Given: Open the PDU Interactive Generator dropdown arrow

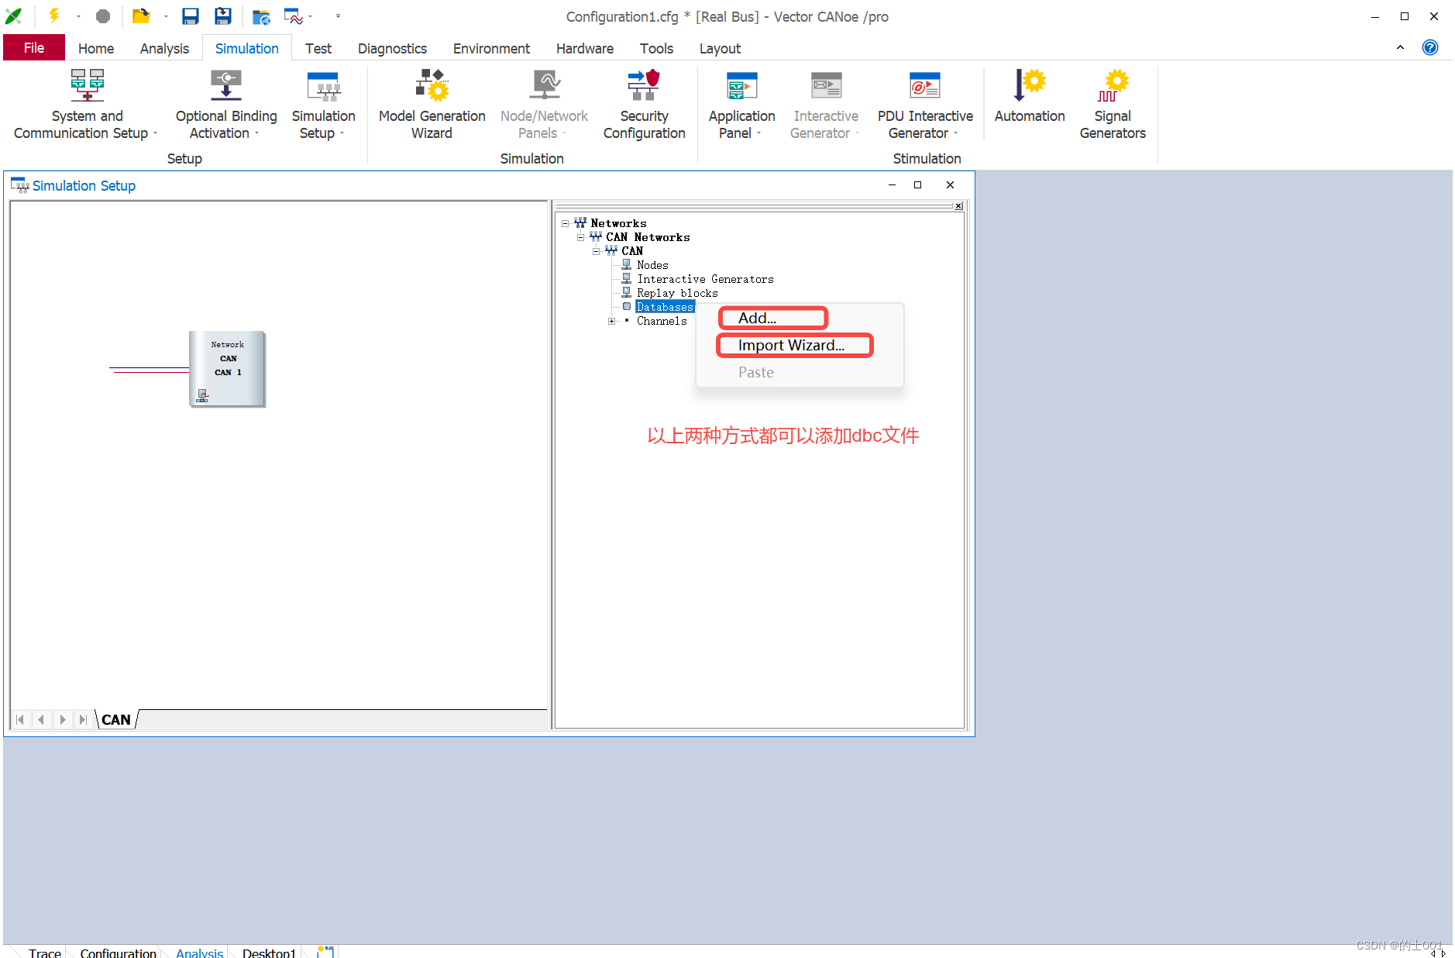Looking at the screenshot, I should point(955,133).
